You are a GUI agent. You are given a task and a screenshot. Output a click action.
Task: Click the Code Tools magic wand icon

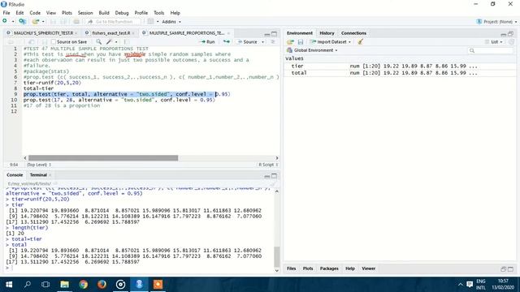coord(109,41)
